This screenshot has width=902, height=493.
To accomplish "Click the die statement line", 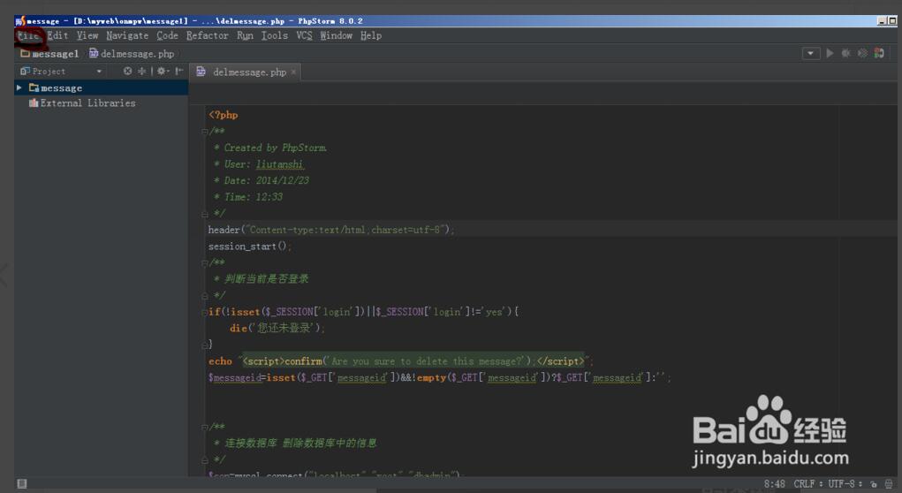I will coord(277,328).
